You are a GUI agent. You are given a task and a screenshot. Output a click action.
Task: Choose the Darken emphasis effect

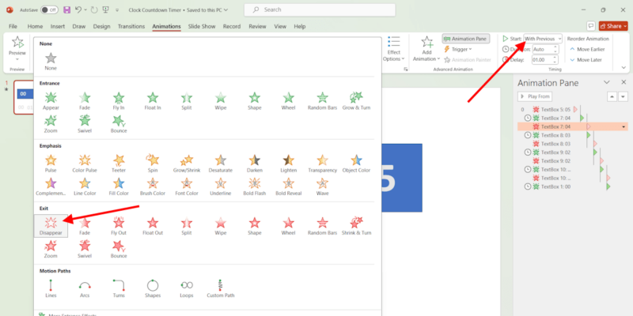[x=254, y=164]
